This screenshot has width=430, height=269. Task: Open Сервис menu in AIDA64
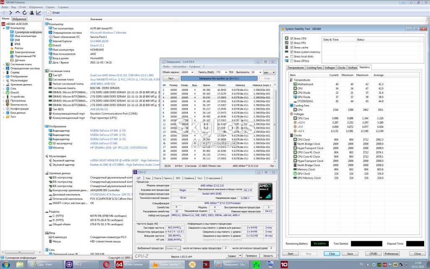pyautogui.click(x=50, y=7)
